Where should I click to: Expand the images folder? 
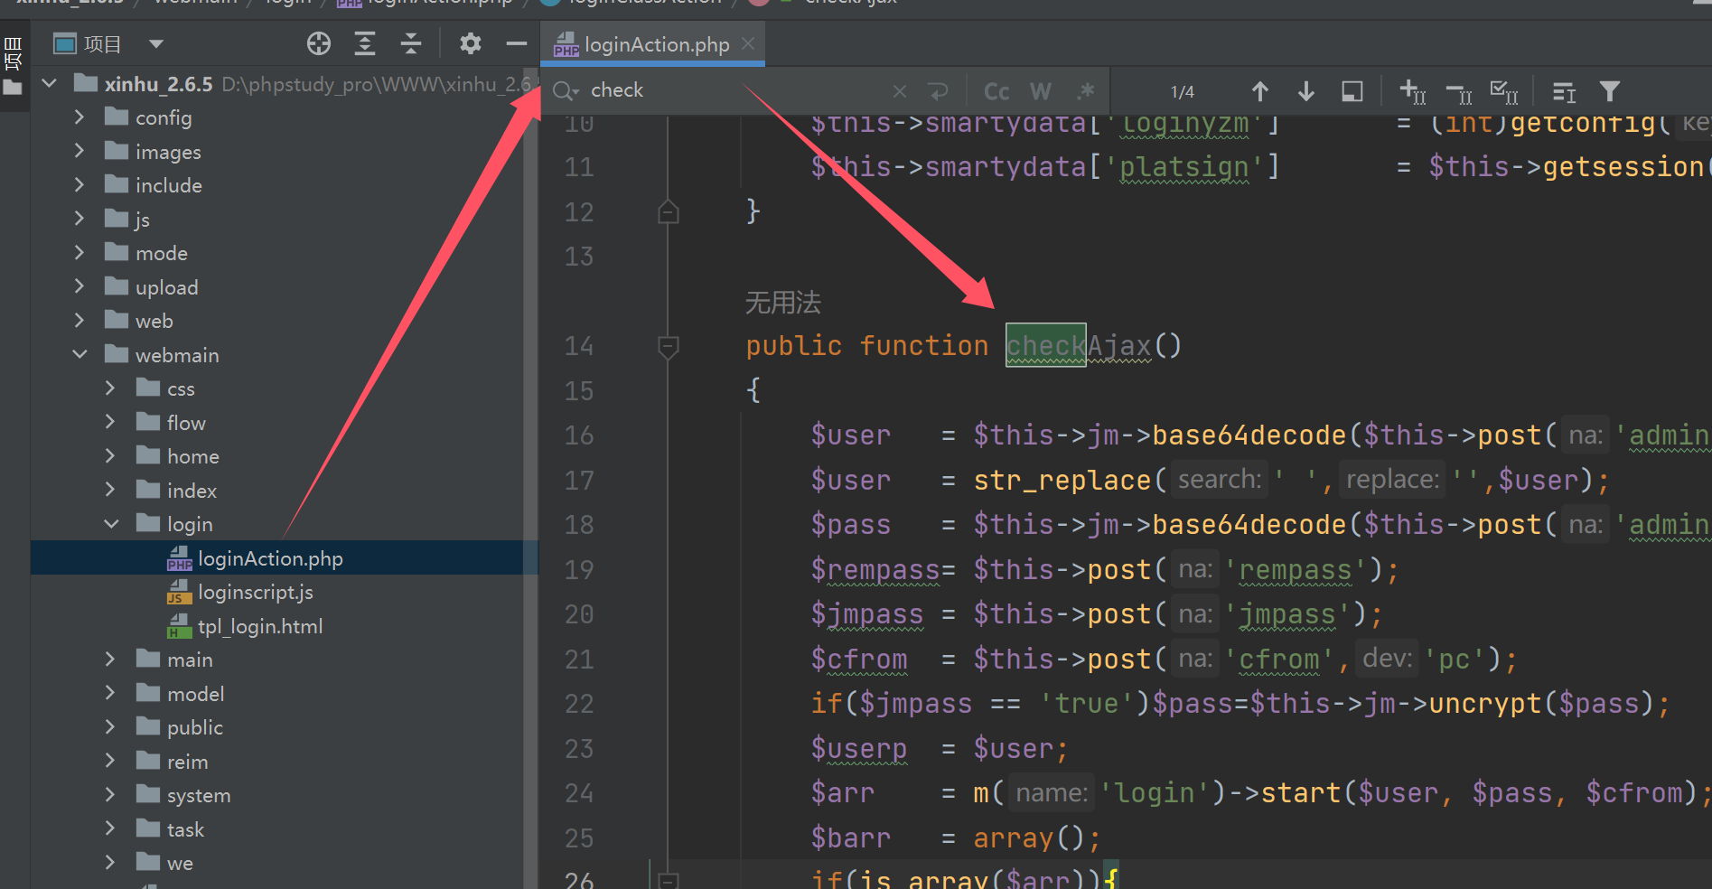[80, 151]
